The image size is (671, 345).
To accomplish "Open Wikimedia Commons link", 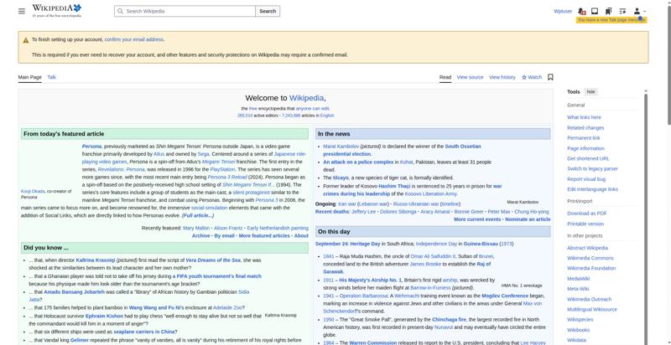I will (590, 258).
